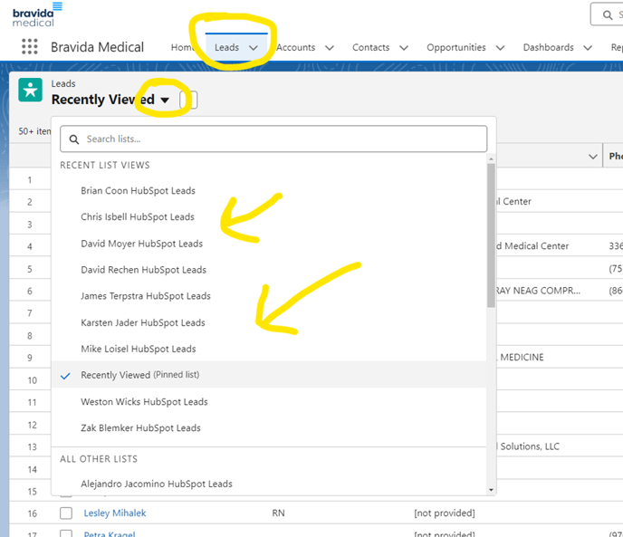623x537 pixels.
Task: Expand the Dashboards tab chevron menu
Action: tap(588, 48)
